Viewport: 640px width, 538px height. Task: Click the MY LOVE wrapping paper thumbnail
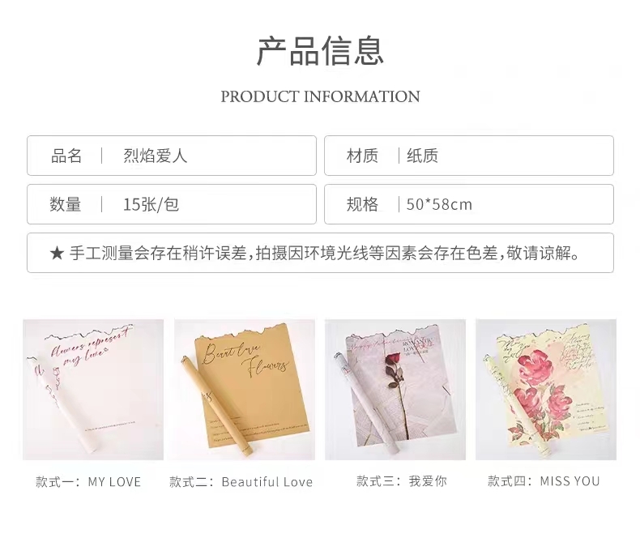93,390
